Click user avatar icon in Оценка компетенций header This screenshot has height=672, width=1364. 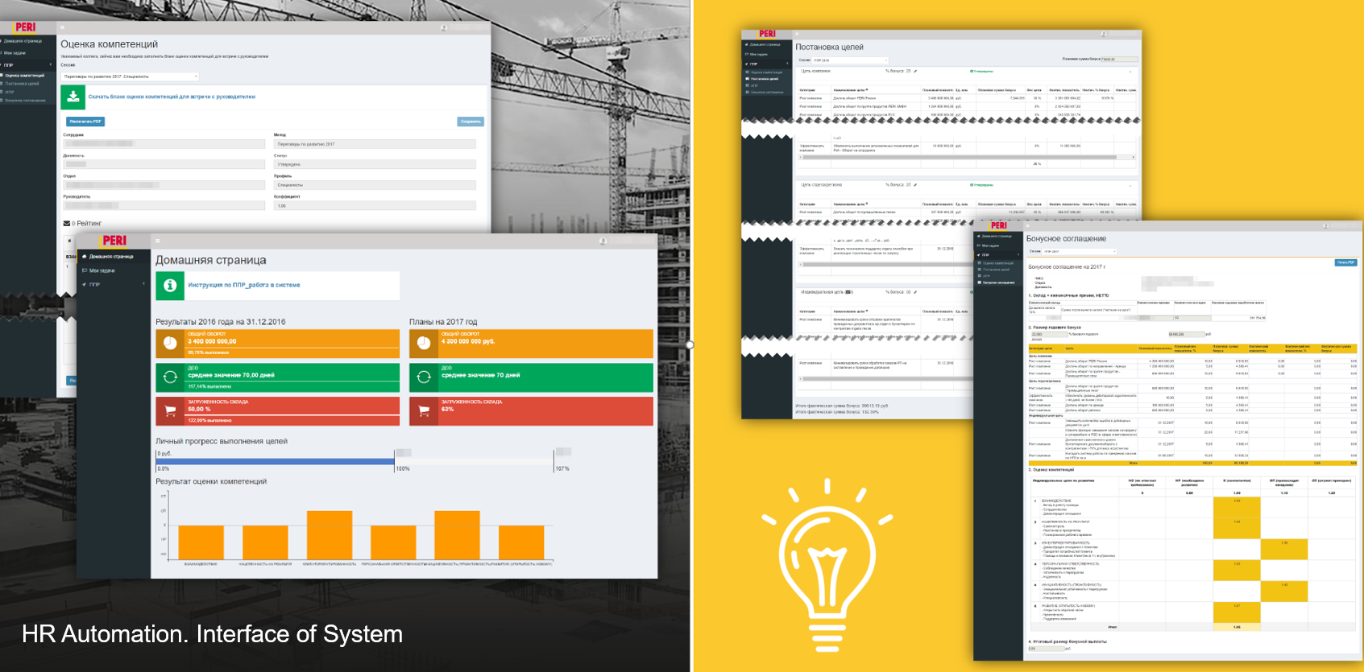coord(443,28)
